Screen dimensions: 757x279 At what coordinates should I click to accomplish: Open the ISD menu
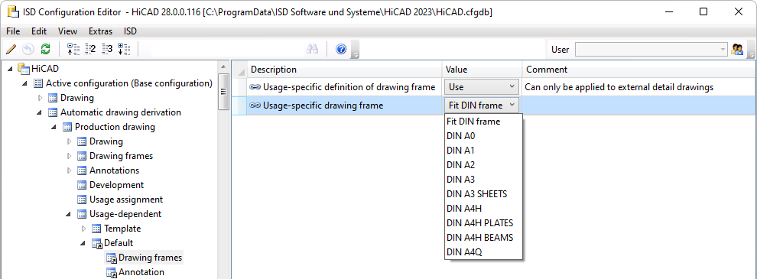pyautogui.click(x=130, y=31)
